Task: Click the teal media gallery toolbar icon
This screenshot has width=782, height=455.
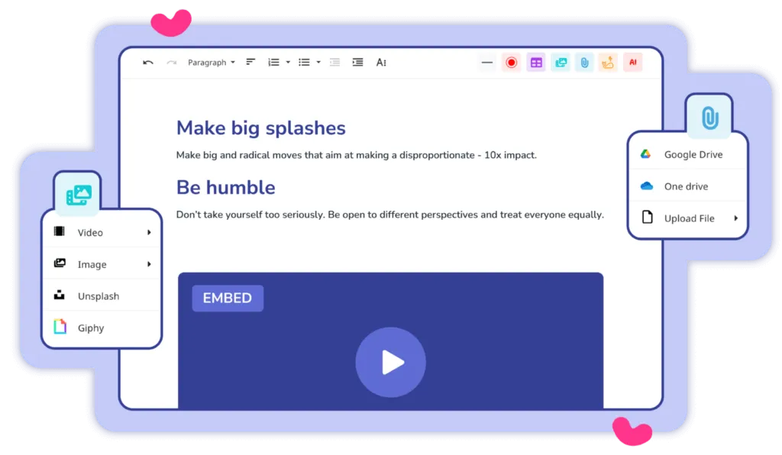Action: tap(561, 63)
